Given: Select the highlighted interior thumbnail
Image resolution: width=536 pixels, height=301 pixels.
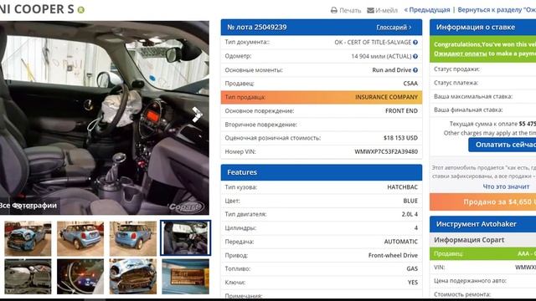Looking at the screenshot, I should point(186,238).
